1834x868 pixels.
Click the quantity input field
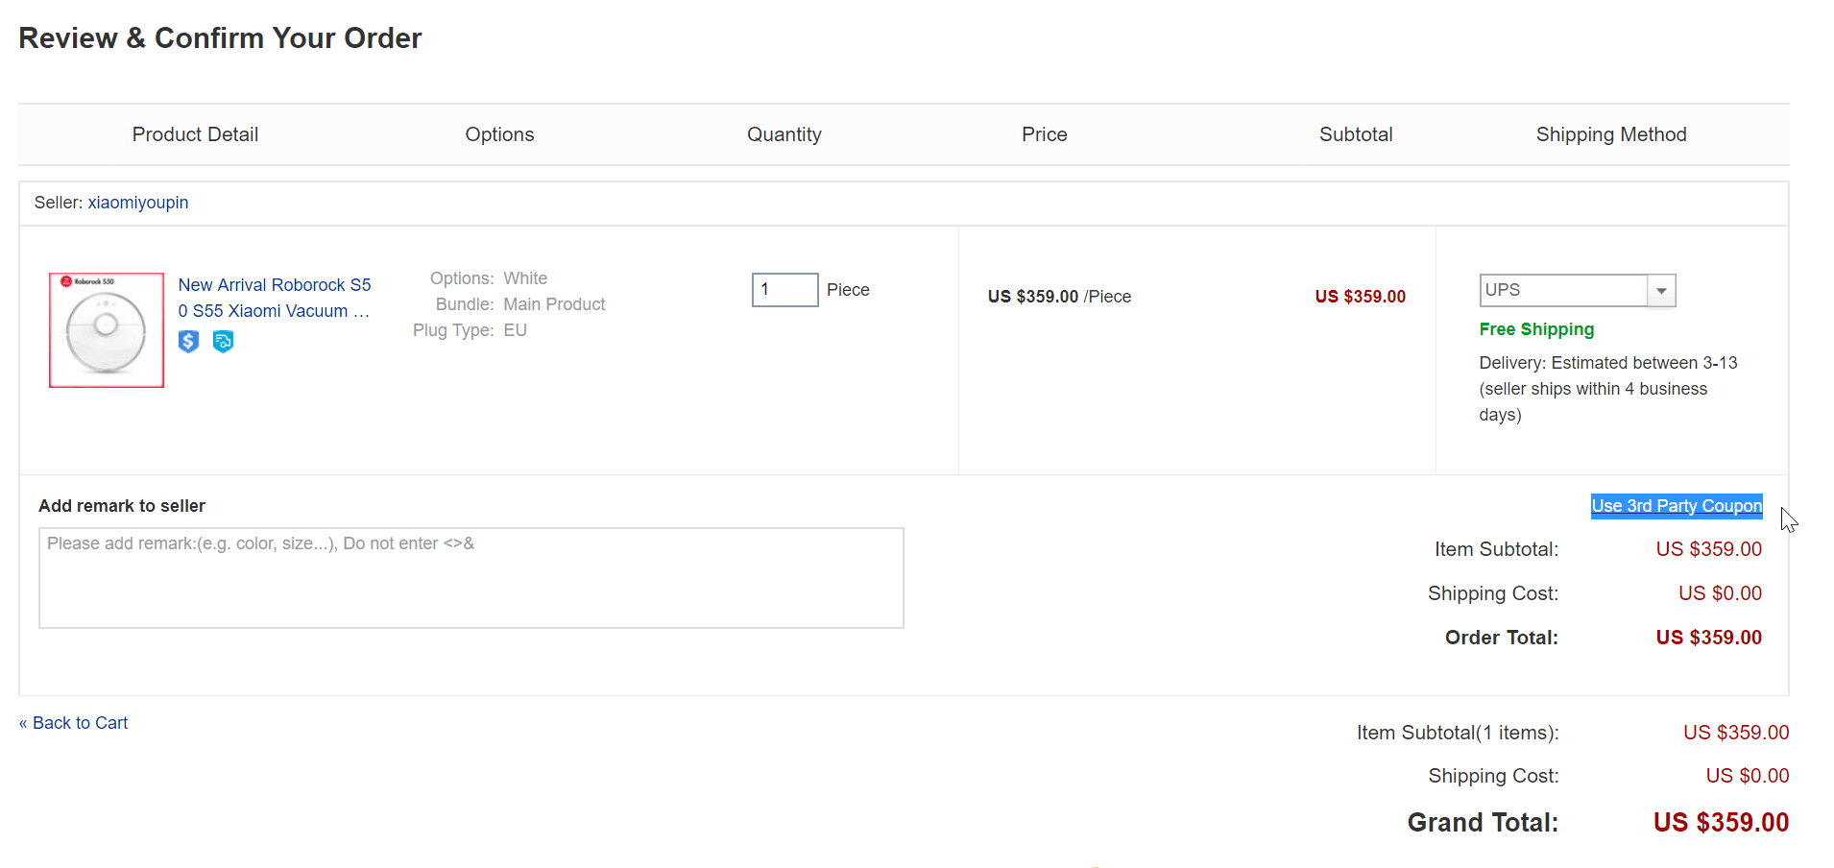tap(784, 290)
